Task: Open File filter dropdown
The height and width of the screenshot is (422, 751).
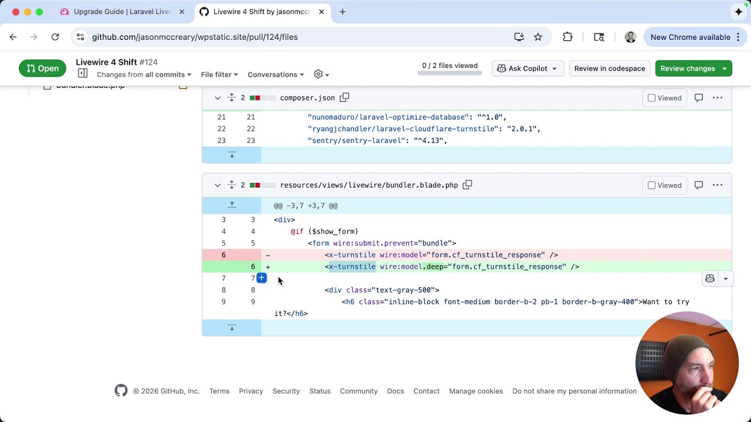Action: click(x=219, y=74)
